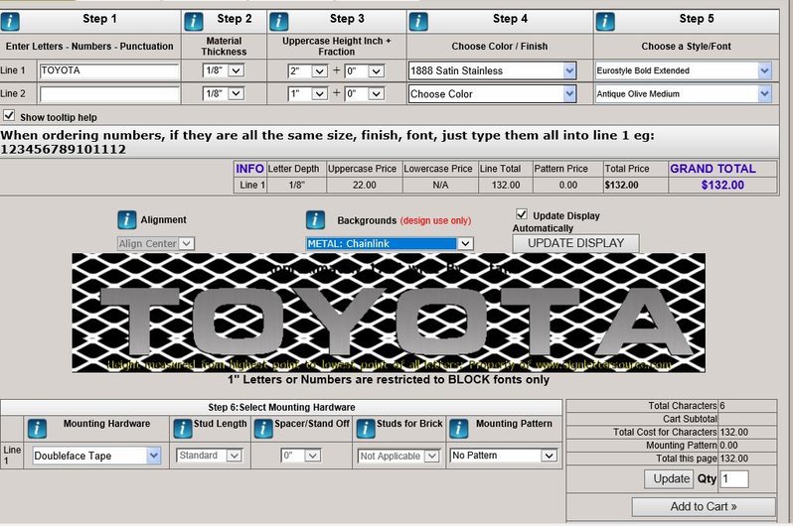The image size is (793, 526).
Task: Open the Antique Olive Medium font dropdown
Action: (684, 94)
